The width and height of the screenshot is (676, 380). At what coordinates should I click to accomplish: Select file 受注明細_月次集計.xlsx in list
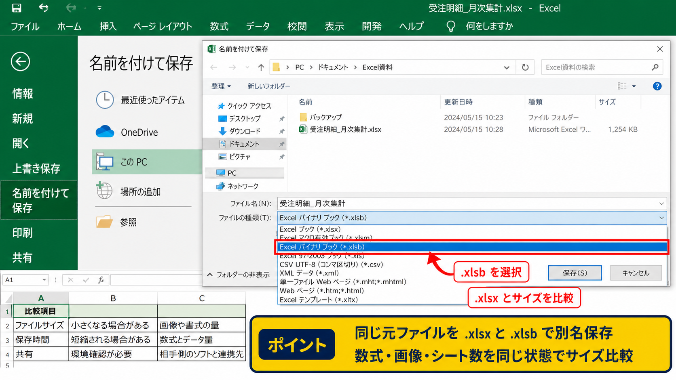point(340,130)
